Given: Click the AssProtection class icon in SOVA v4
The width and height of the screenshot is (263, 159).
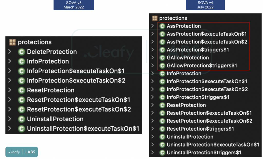Looking at the screenshot, I should 163,26.
